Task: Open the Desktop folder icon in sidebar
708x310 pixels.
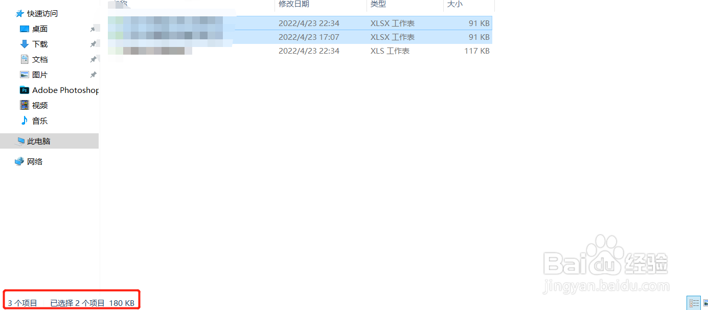Action: click(25, 29)
